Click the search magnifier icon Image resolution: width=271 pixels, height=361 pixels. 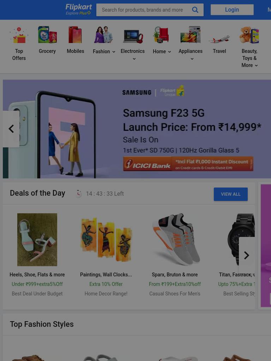coord(195,10)
